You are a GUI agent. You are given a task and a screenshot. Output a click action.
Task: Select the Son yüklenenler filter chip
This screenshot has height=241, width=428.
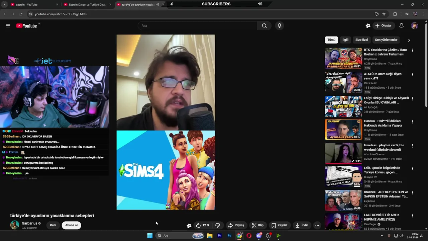coord(386,40)
